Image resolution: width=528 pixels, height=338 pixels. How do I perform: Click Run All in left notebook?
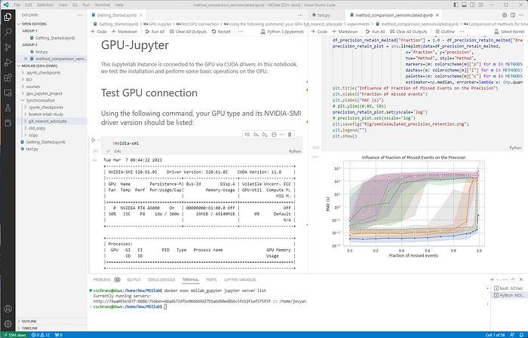(x=155, y=32)
